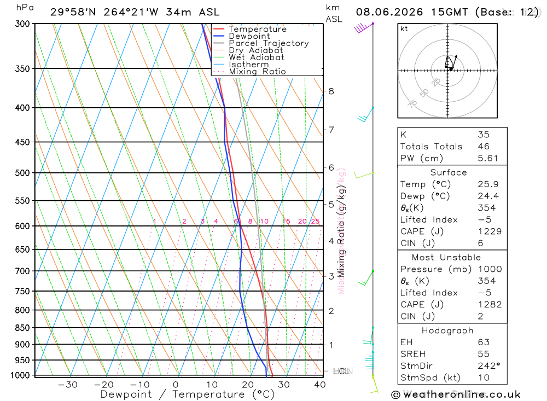Click the '850' pressure level label
547x401 pixels.
22,328
